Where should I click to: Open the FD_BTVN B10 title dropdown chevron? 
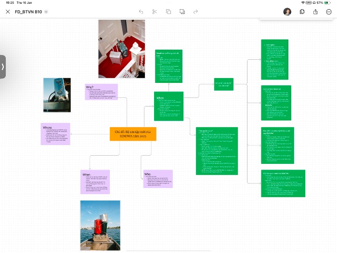46,12
